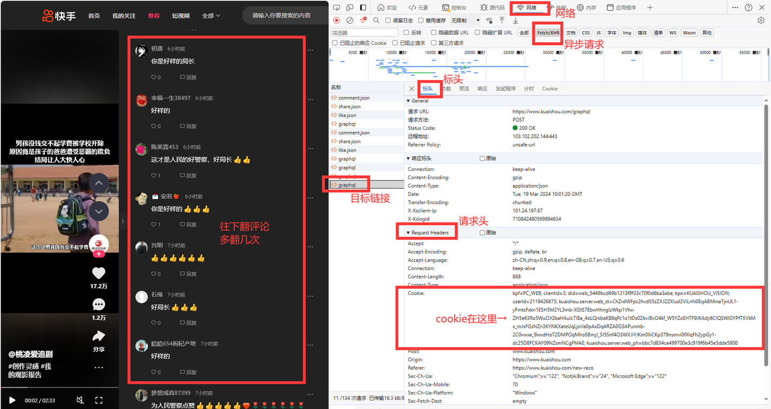The height and width of the screenshot is (409, 771).
Task: Open DevTools help question mark
Action: pyautogui.click(x=748, y=7)
